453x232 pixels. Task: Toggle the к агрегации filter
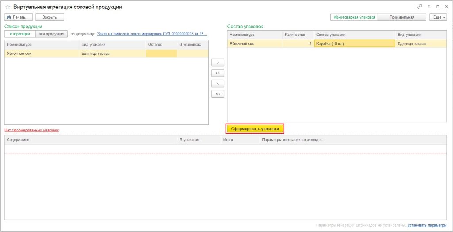click(x=20, y=34)
